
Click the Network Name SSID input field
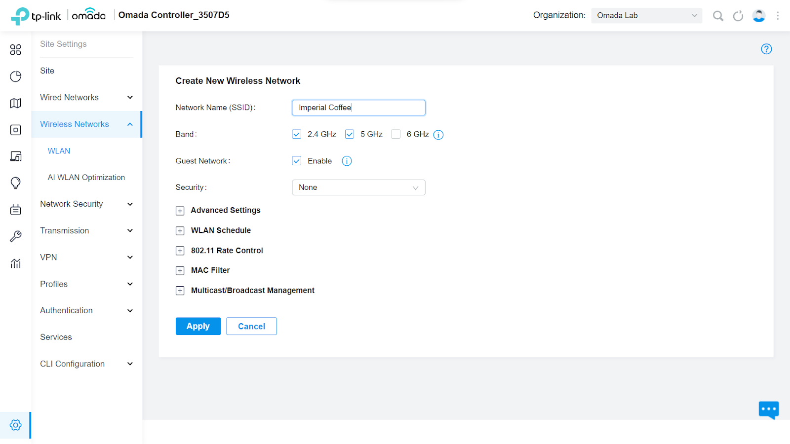pyautogui.click(x=358, y=107)
